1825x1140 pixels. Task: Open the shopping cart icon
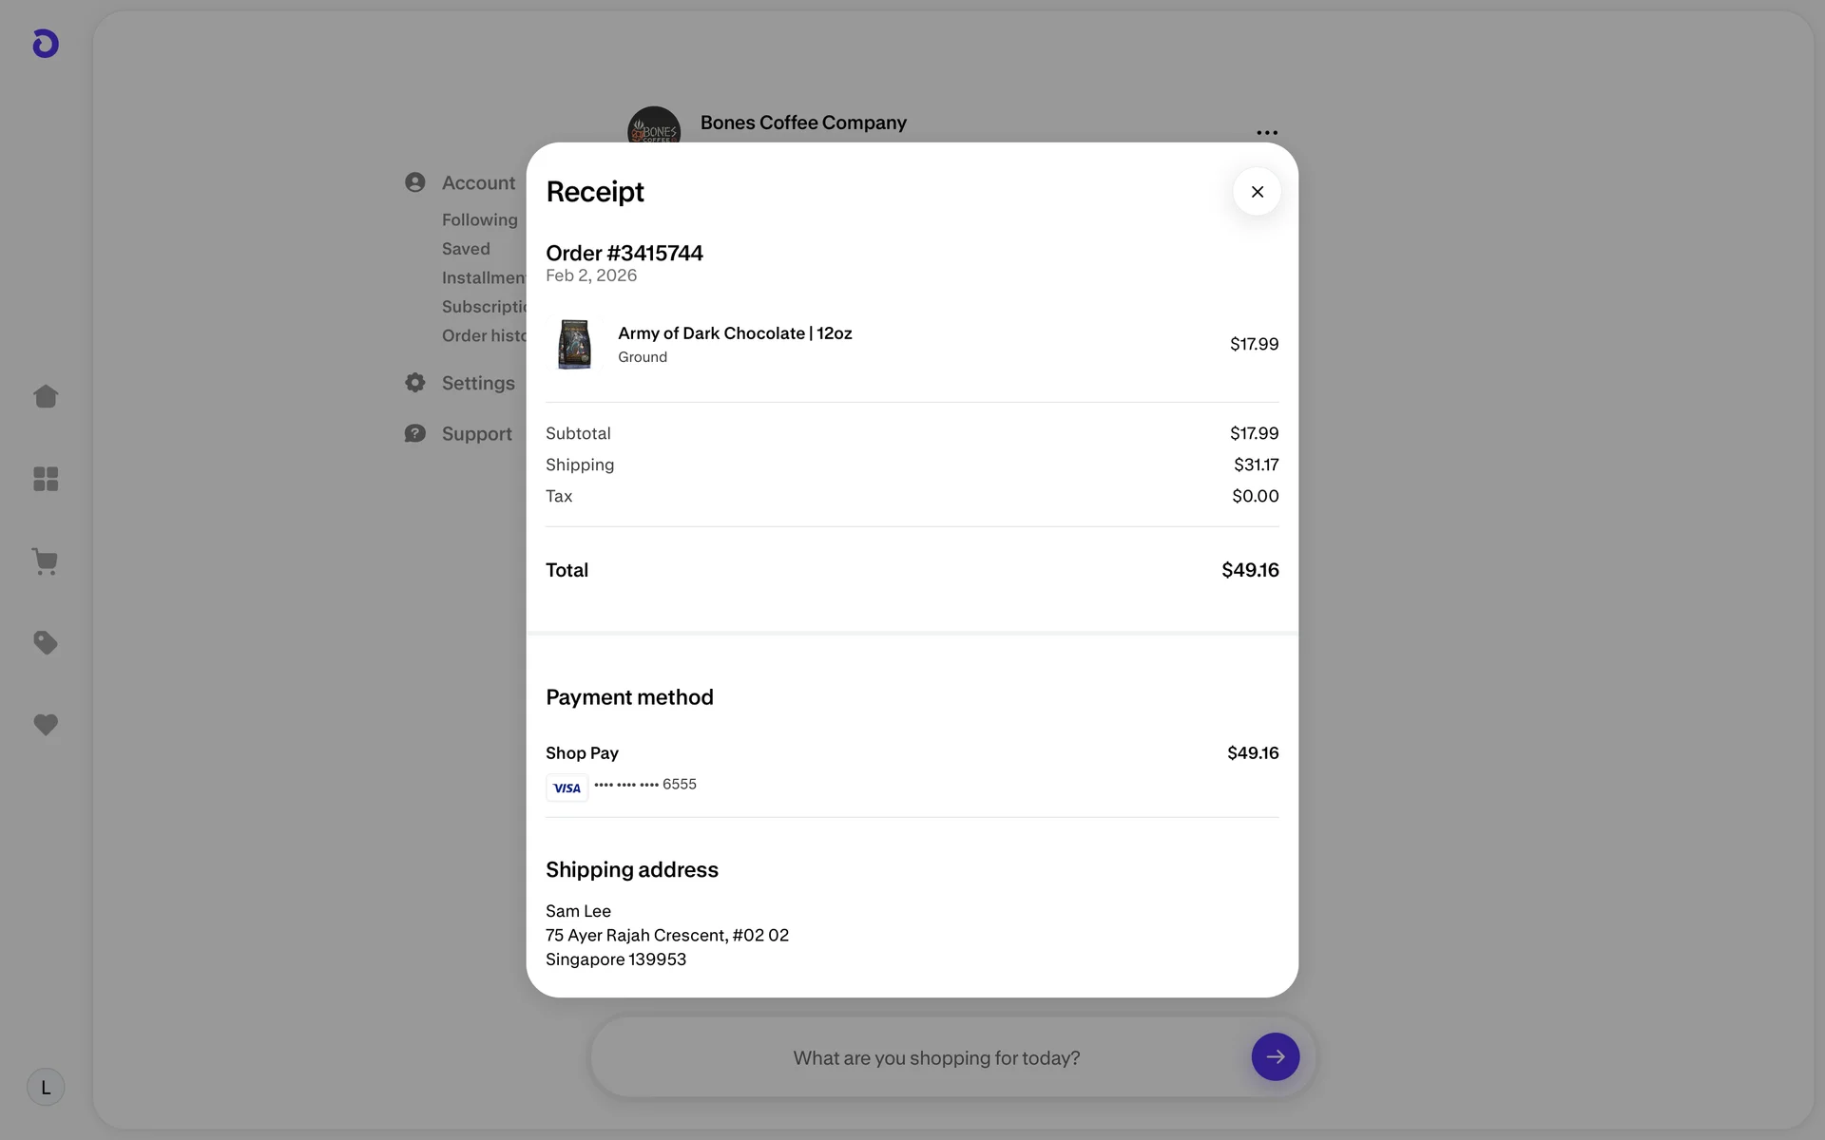tap(46, 561)
